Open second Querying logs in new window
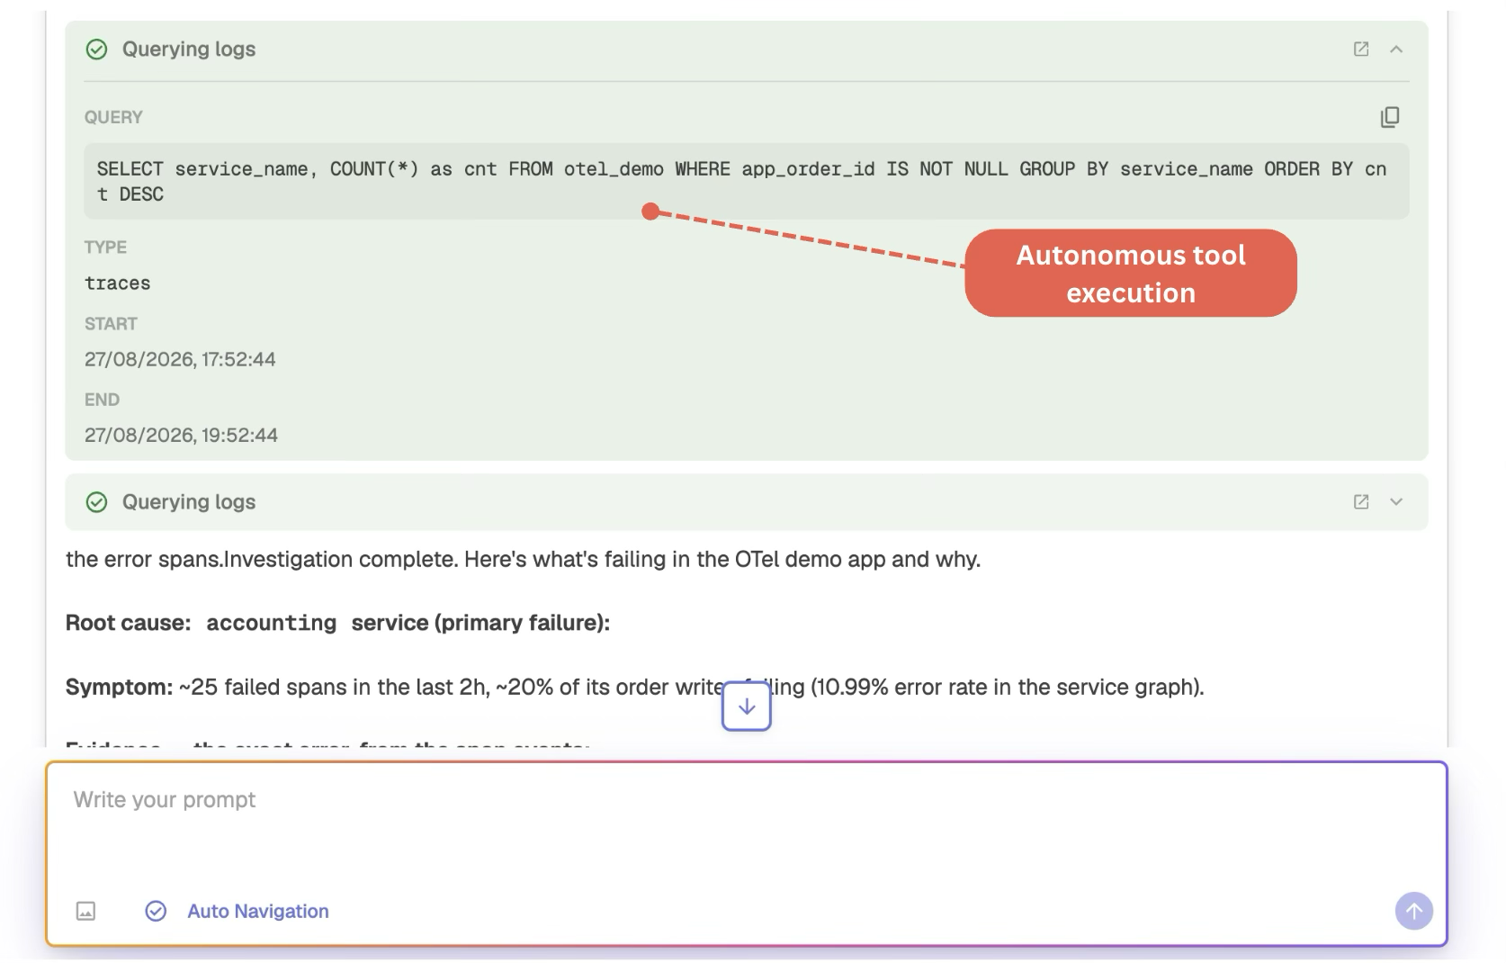Screen dimensions: 1506x963 (x=1361, y=502)
